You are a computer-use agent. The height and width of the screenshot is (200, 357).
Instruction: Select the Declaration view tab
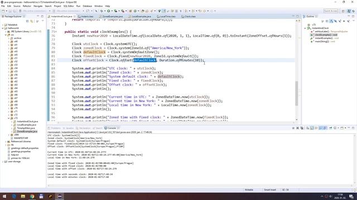coord(83,128)
